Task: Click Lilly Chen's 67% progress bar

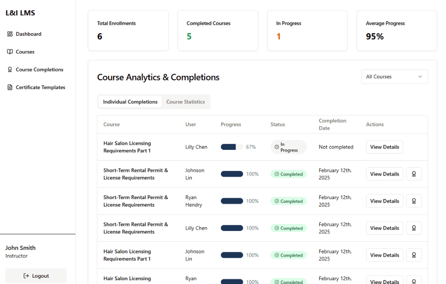Action: point(231,147)
